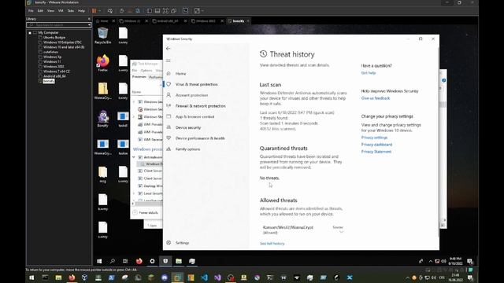The width and height of the screenshot is (504, 283).
Task: Open the guest Windows Start button
Action: click(x=99, y=261)
